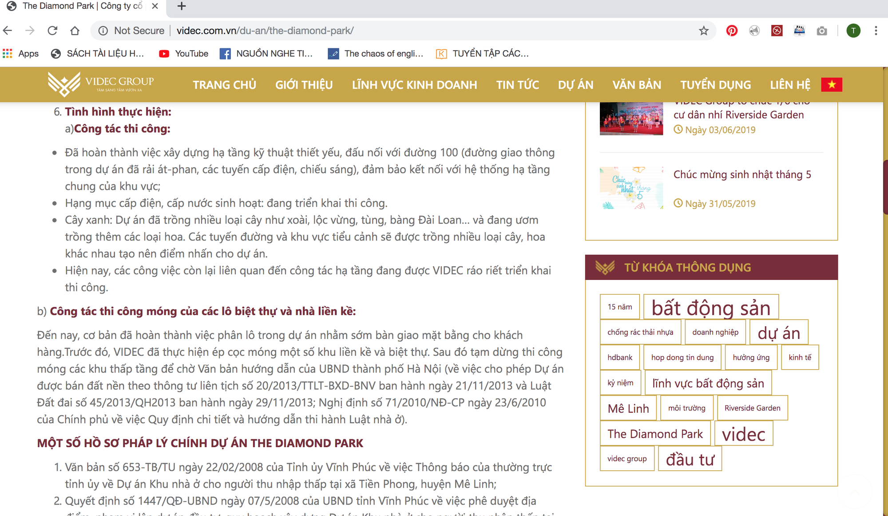888x516 pixels.
Task: Click the Vietnamese flag language icon
Action: 832,84
